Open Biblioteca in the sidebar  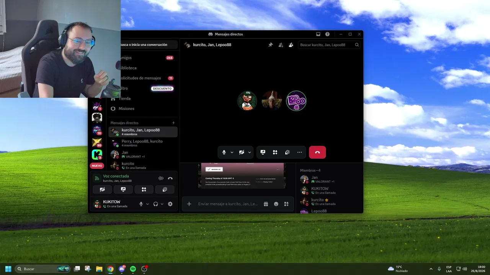click(x=143, y=68)
